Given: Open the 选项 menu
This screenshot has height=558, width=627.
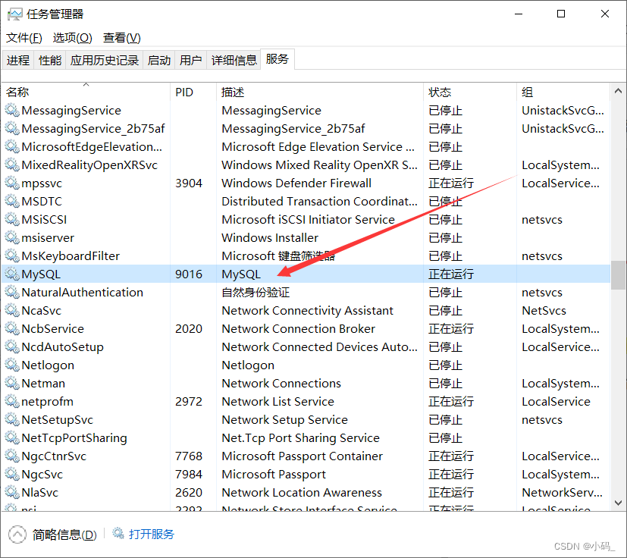Looking at the screenshot, I should (x=72, y=37).
